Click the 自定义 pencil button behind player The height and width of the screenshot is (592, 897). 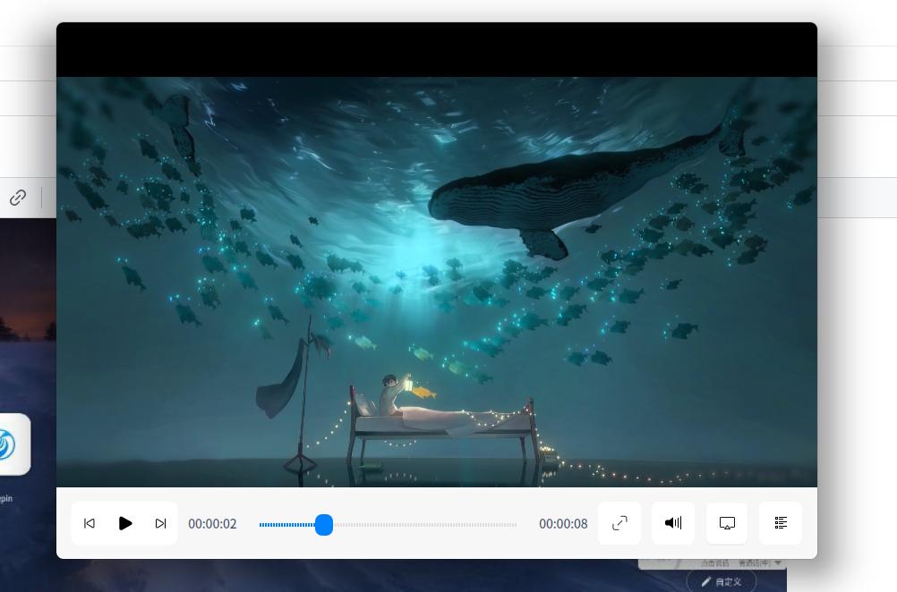click(722, 581)
